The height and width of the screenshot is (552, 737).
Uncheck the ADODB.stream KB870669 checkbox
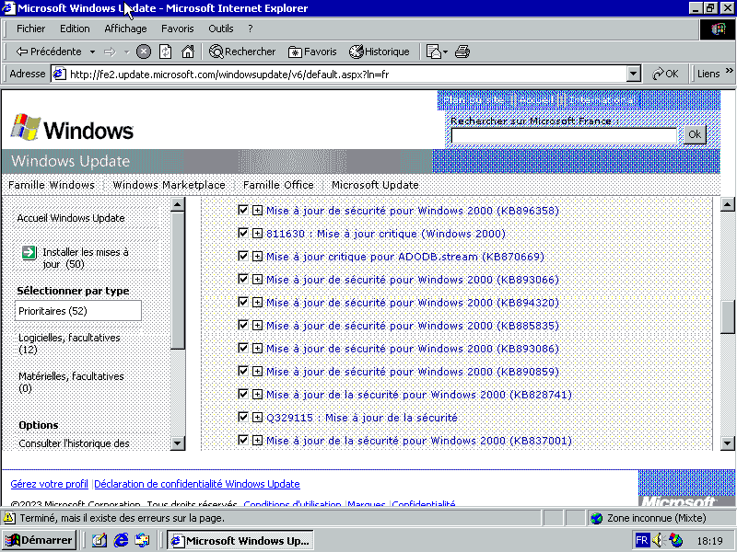(x=243, y=256)
